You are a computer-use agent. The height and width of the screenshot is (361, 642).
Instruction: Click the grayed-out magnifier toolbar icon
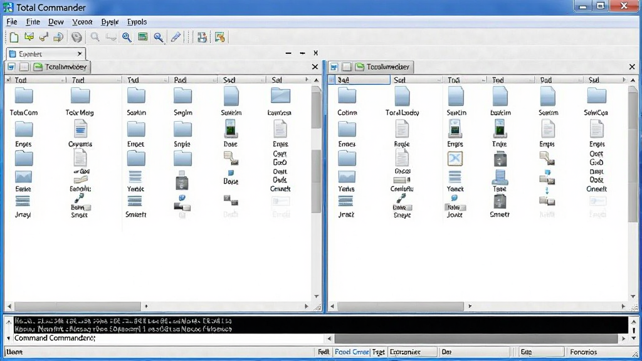coord(95,37)
